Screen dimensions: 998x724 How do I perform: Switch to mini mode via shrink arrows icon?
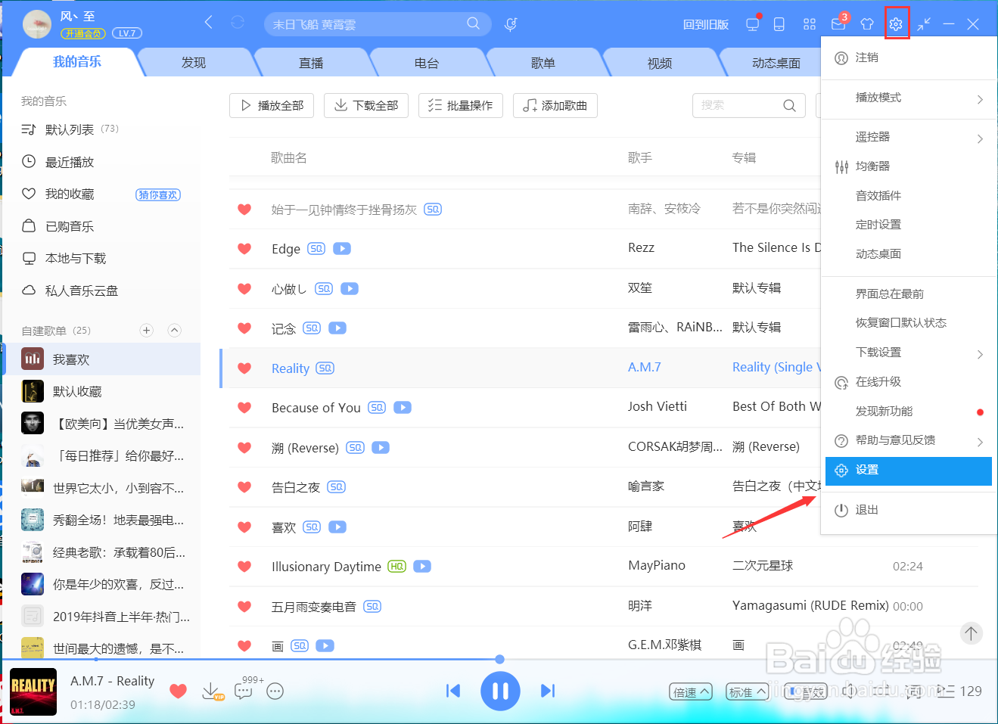coord(924,24)
